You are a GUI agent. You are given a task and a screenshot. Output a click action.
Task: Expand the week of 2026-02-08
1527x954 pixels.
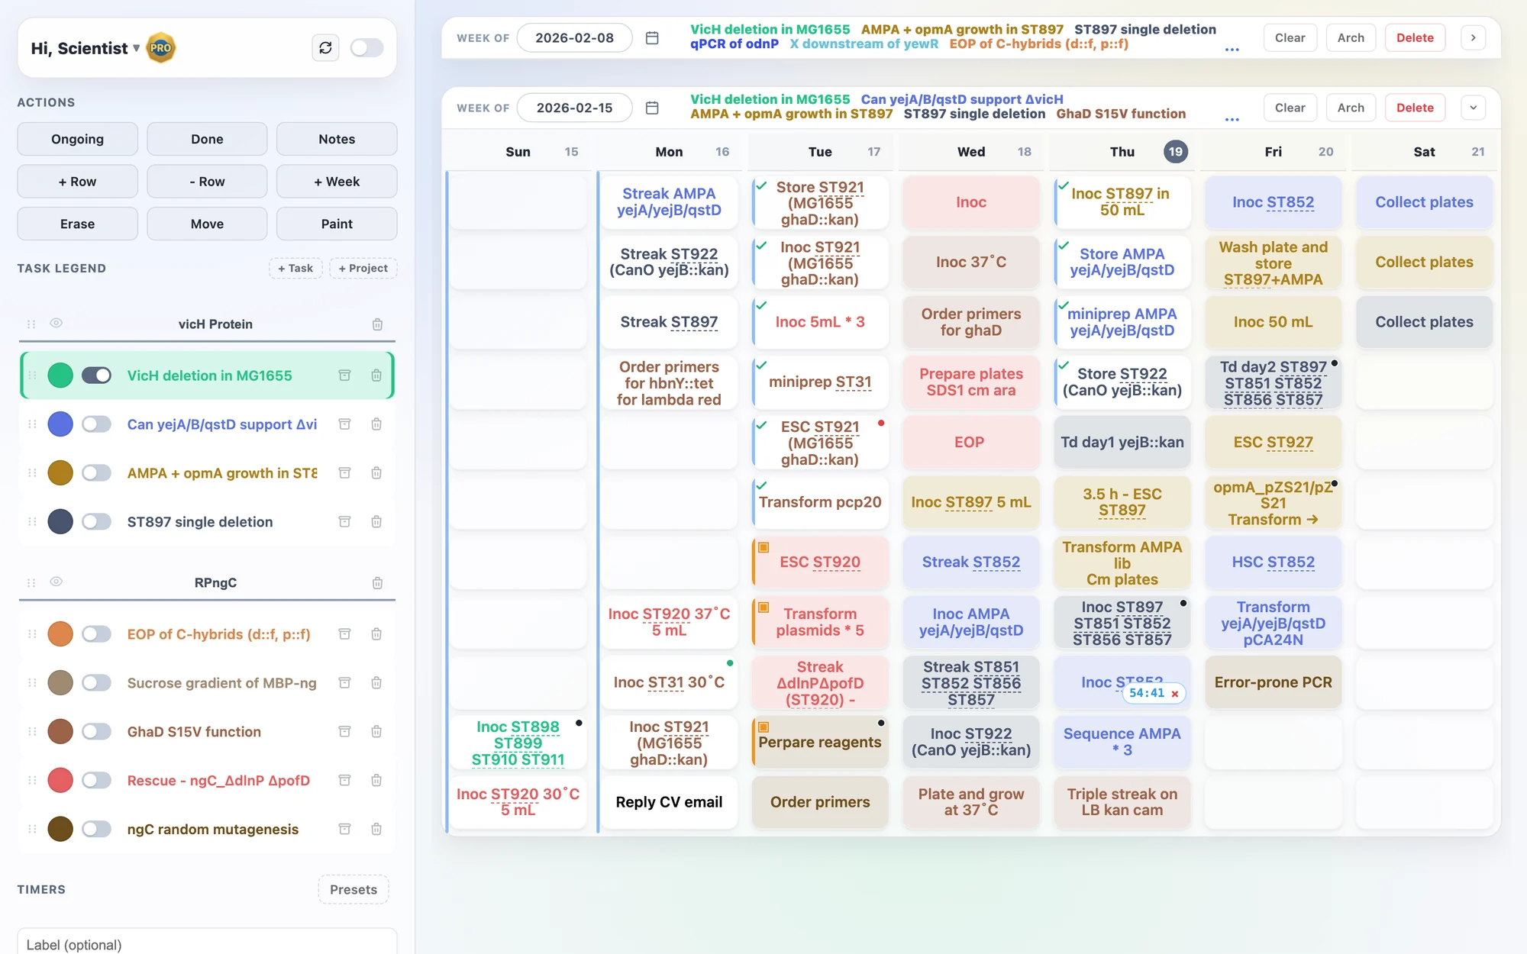tap(1473, 38)
